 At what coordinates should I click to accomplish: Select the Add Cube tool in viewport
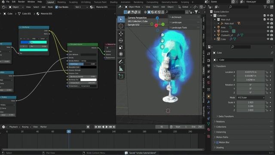[x=121, y=76]
